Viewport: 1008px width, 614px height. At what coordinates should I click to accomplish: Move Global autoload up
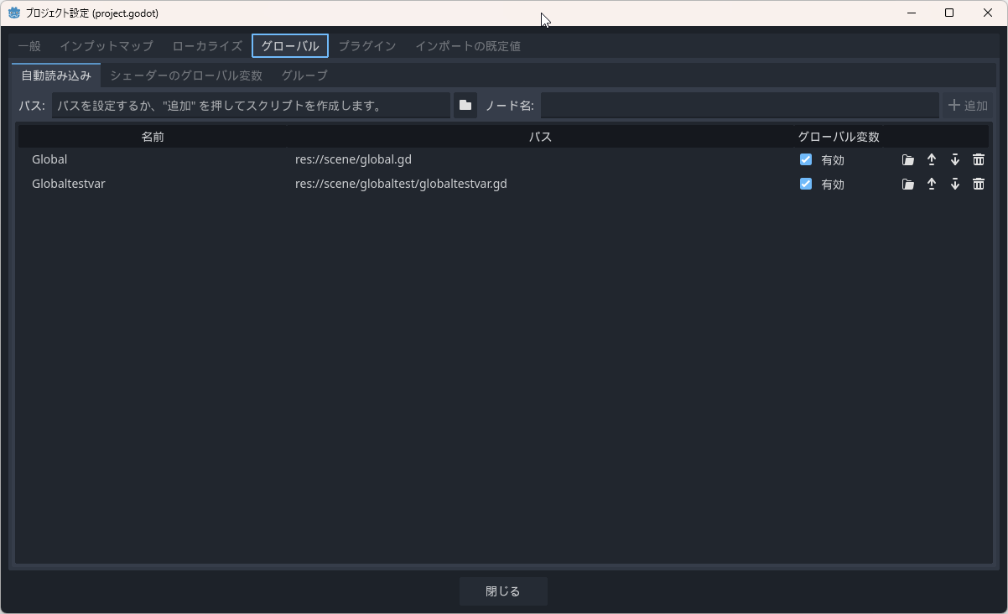click(x=931, y=160)
